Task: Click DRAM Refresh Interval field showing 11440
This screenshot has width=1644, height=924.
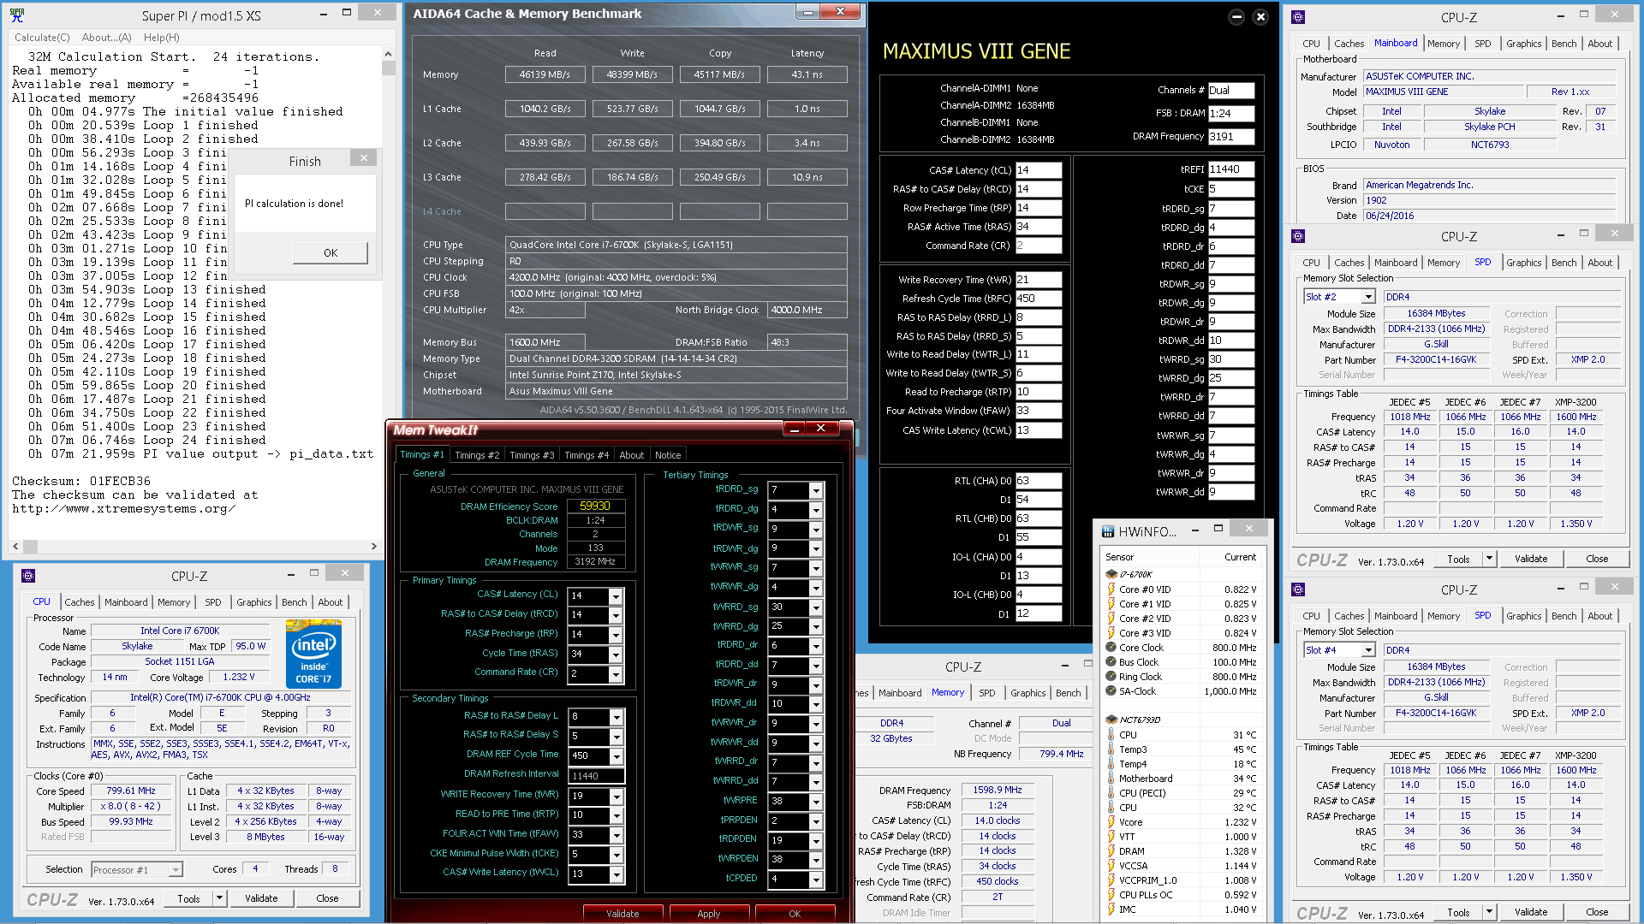Action: [x=596, y=776]
